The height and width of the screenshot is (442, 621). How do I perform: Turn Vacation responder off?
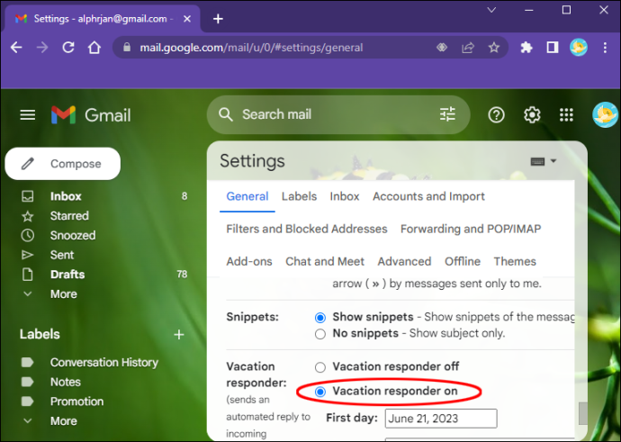click(320, 367)
